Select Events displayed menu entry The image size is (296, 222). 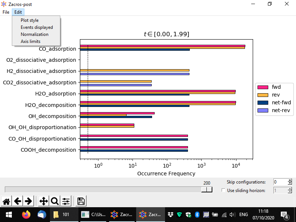tap(37, 27)
